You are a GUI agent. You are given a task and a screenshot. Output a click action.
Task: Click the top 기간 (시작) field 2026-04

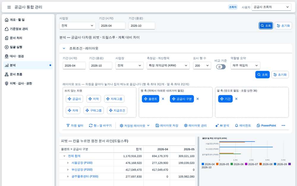[112, 26]
